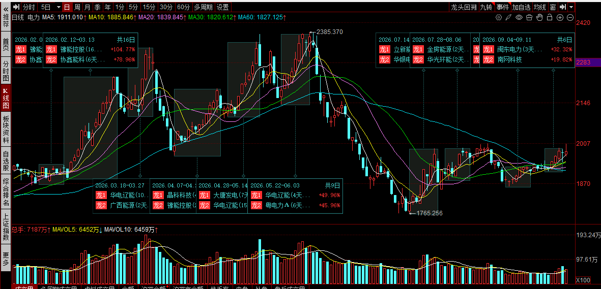Toggle the 均线 moving averages button
The image size is (601, 289).
point(540,7)
